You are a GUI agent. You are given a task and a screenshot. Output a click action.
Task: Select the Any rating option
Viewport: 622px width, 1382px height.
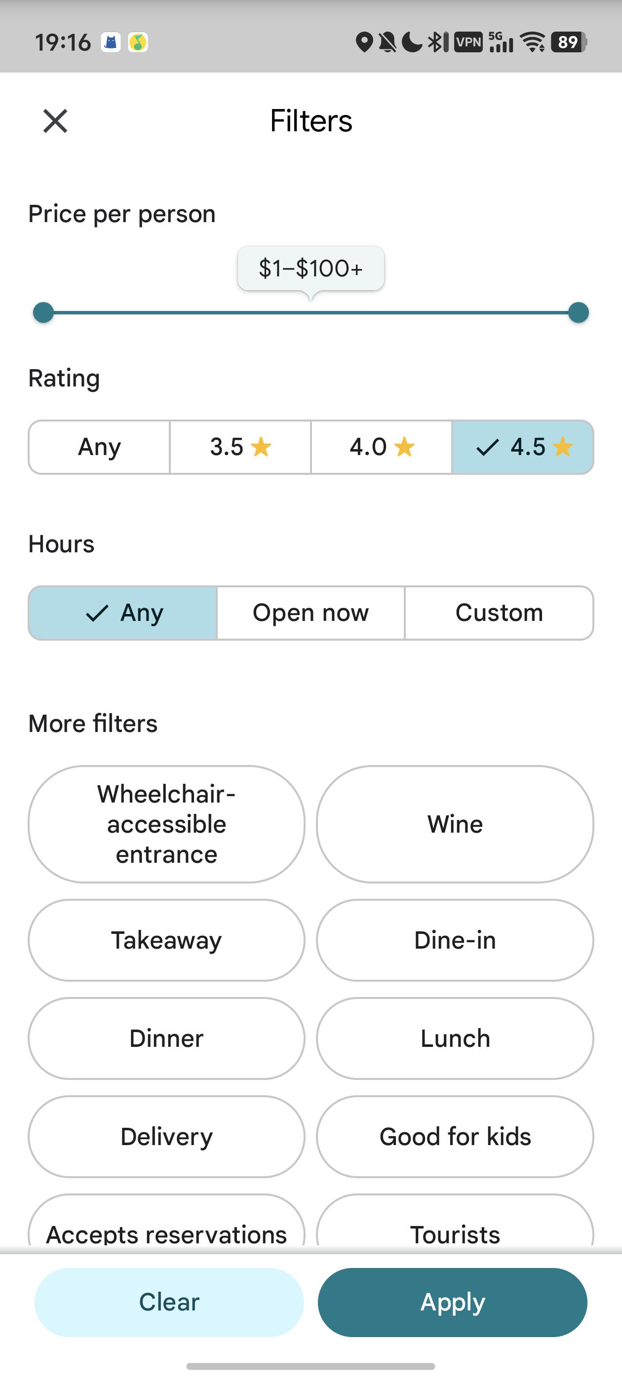[99, 447]
